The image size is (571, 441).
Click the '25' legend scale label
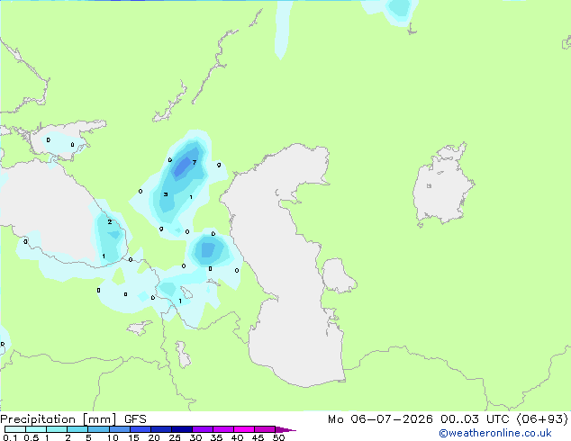point(175,437)
